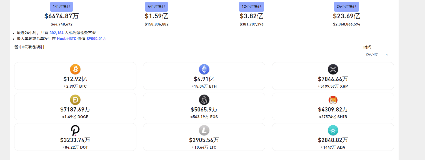425x160 pixels.
Task: Open the 24小时 time period dropdown
Action: (377, 54)
